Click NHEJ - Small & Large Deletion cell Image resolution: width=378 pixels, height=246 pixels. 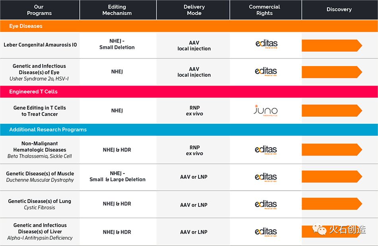[117, 176]
